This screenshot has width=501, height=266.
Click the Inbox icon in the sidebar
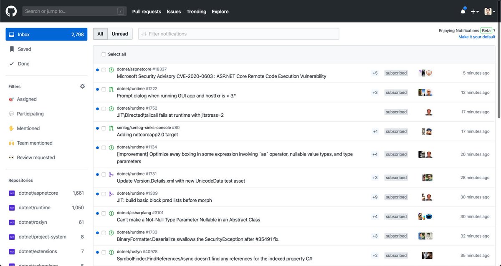pos(12,35)
